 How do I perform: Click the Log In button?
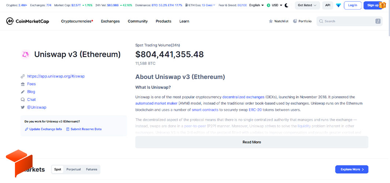pos(352,5)
